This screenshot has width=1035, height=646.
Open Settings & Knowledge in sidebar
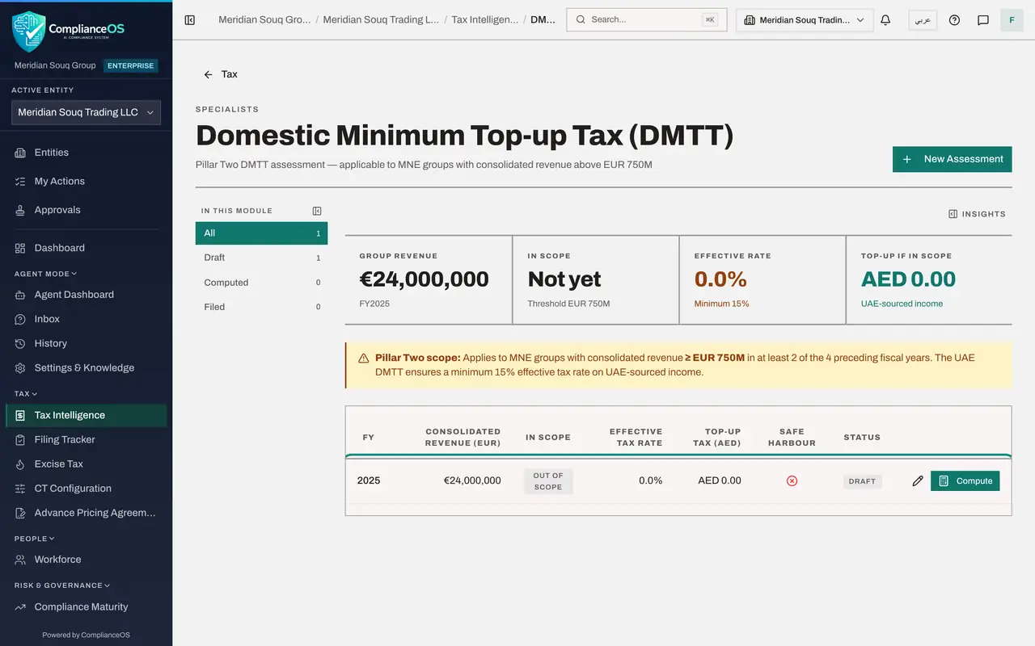click(x=86, y=368)
